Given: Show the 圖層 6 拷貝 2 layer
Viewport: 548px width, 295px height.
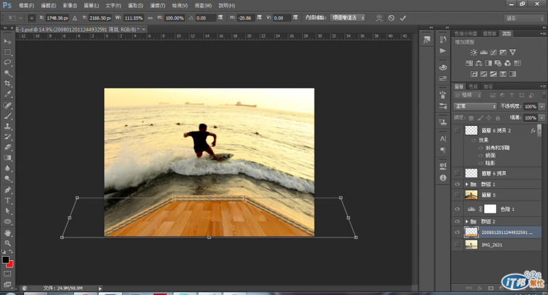Looking at the screenshot, I should (x=458, y=130).
